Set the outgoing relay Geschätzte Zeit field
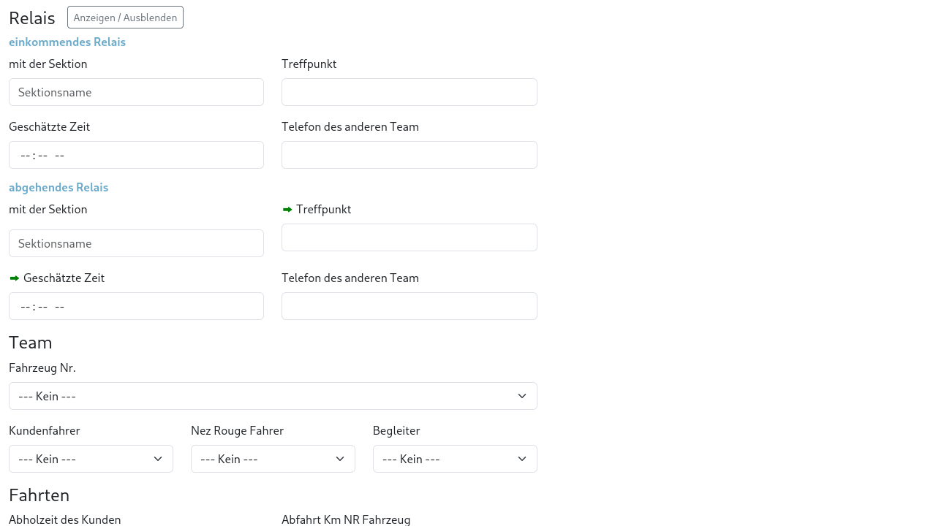The image size is (936, 526). click(x=136, y=306)
